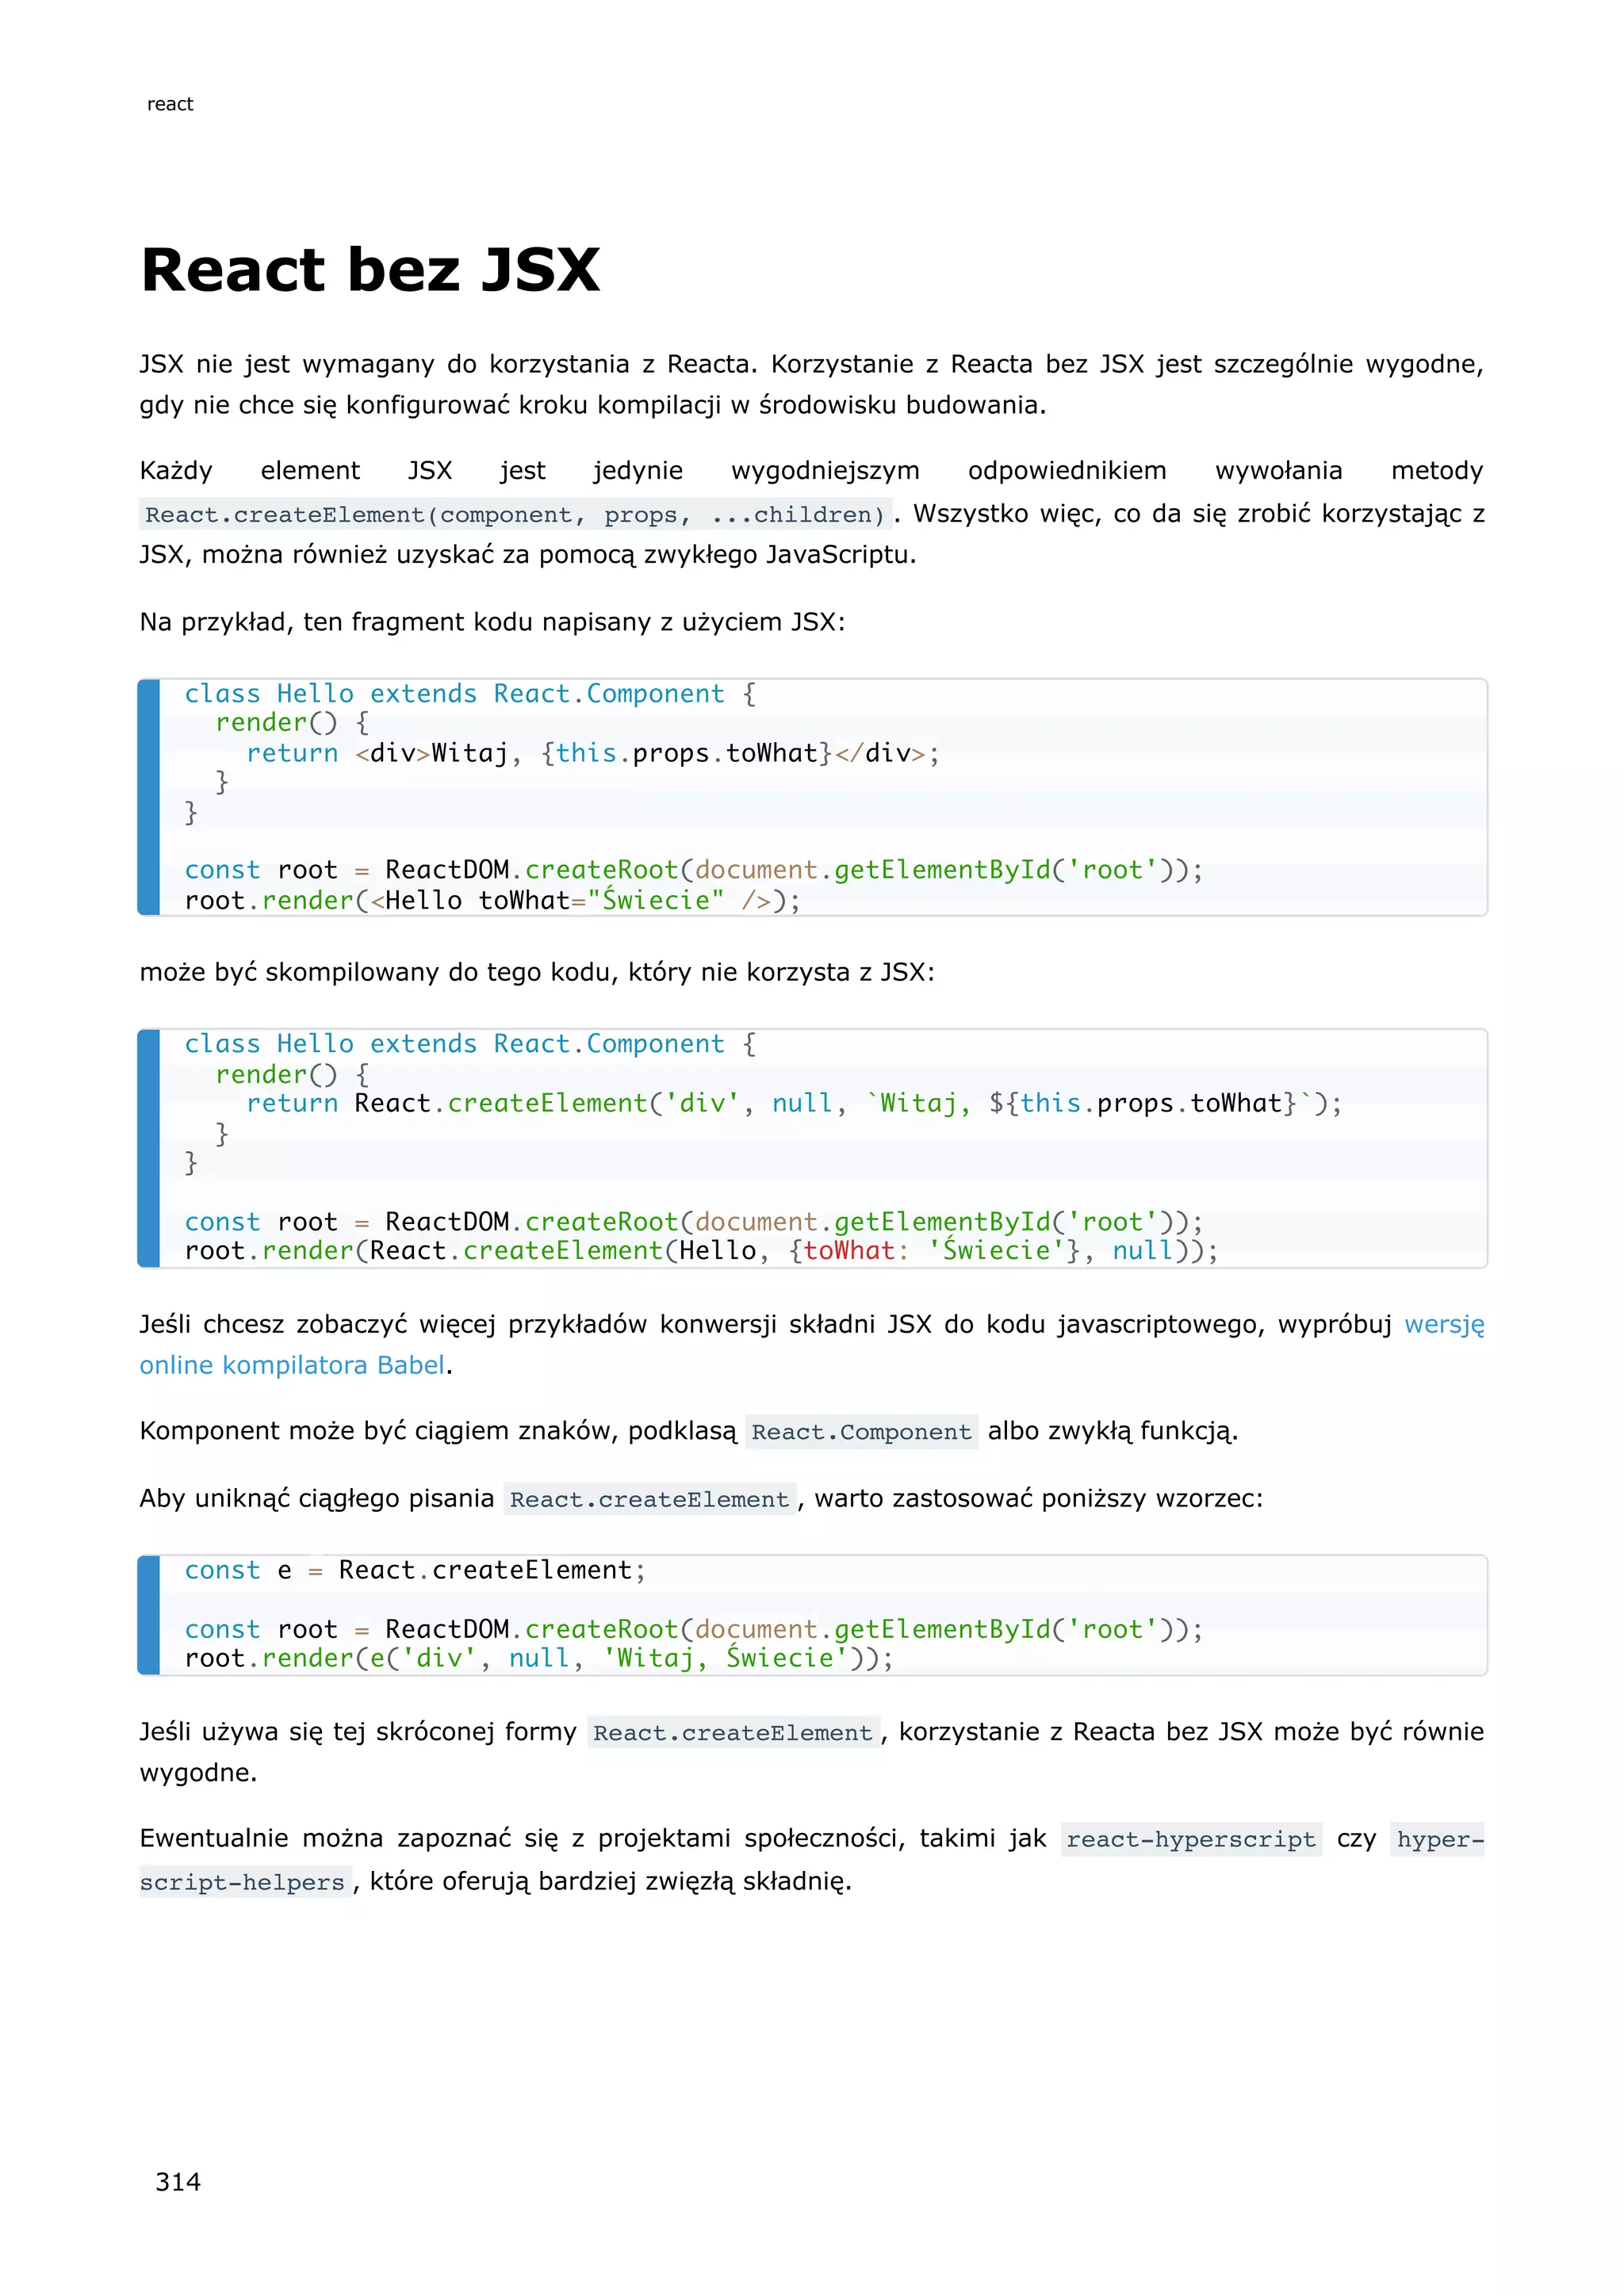Click inline code 'React.createElement(component, props, ...children)'
The height and width of the screenshot is (2296, 1624).
(515, 514)
